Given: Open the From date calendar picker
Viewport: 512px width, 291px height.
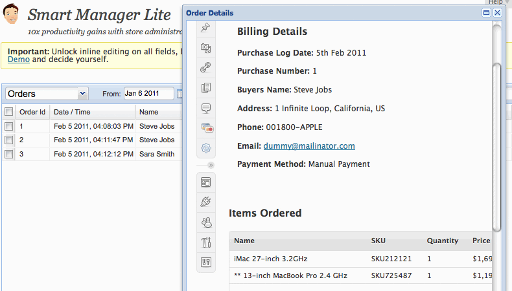Looking at the screenshot, I should (180, 94).
